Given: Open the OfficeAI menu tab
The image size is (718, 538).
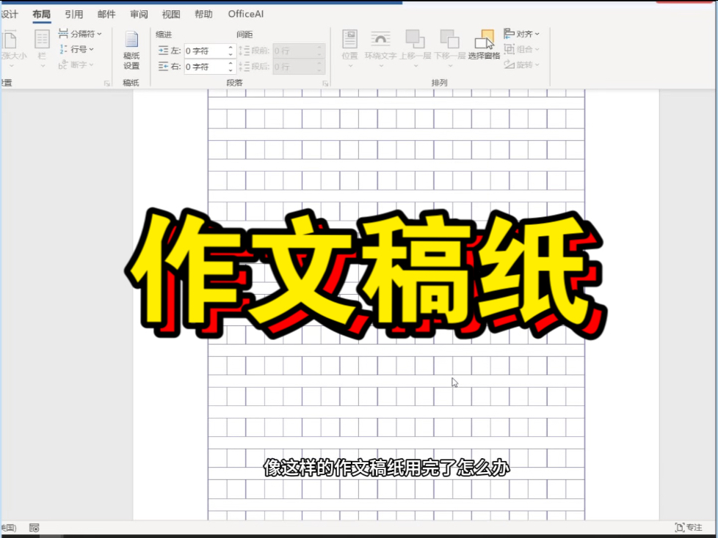Looking at the screenshot, I should coord(245,13).
